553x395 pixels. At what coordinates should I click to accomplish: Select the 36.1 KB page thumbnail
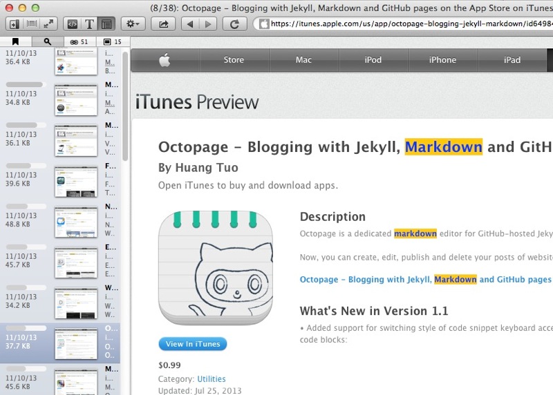click(76, 140)
